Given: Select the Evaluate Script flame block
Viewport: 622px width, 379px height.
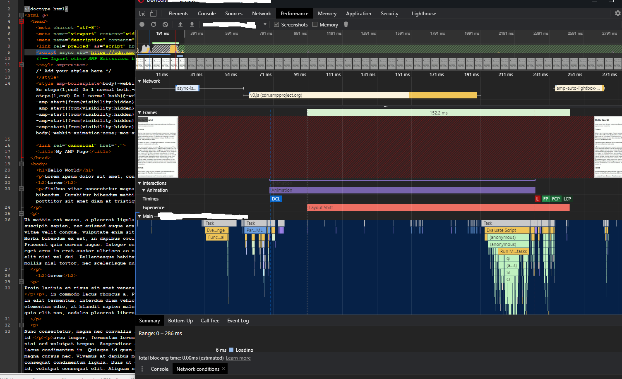Looking at the screenshot, I should [x=507, y=230].
